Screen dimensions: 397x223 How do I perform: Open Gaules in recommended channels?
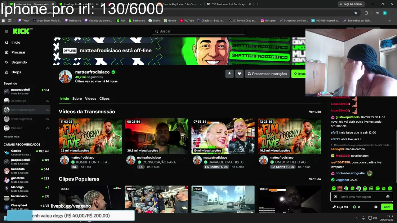26,153
